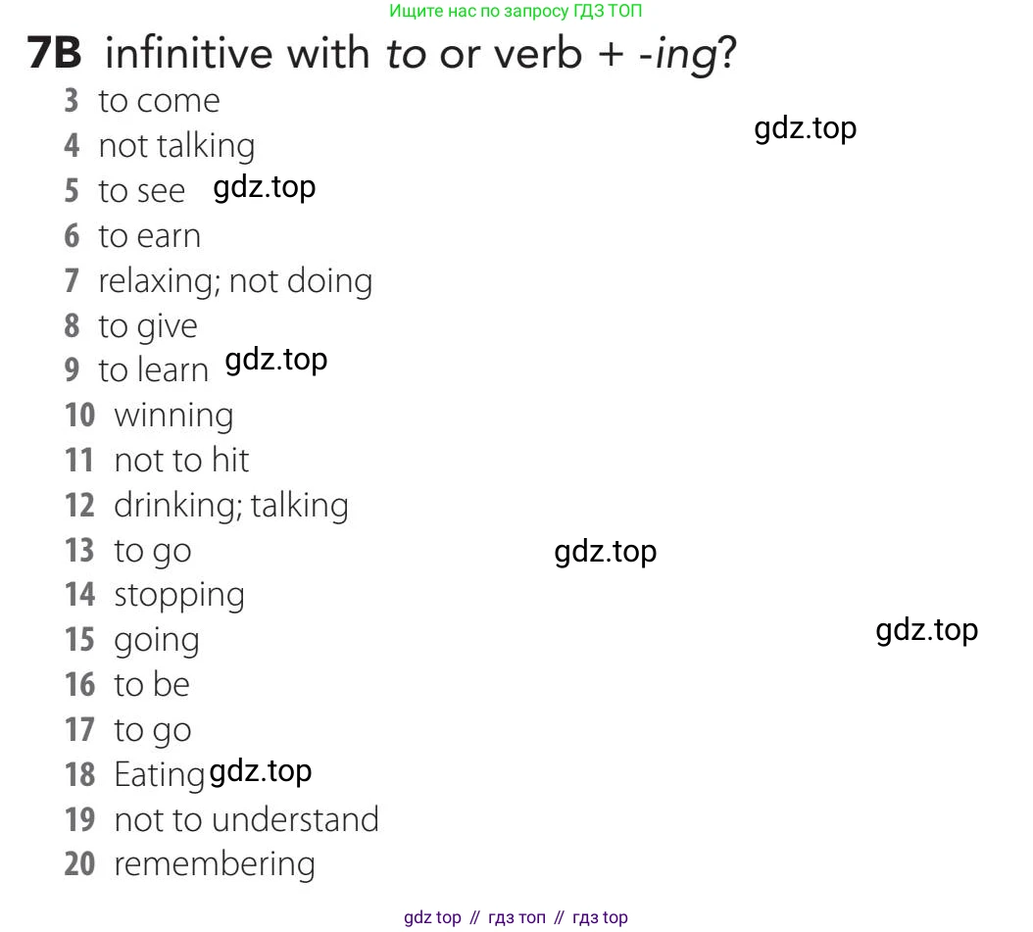The height and width of the screenshot is (932, 1033).
Task: Open the purple 'gdz top' footer link
Action: pyautogui.click(x=432, y=918)
